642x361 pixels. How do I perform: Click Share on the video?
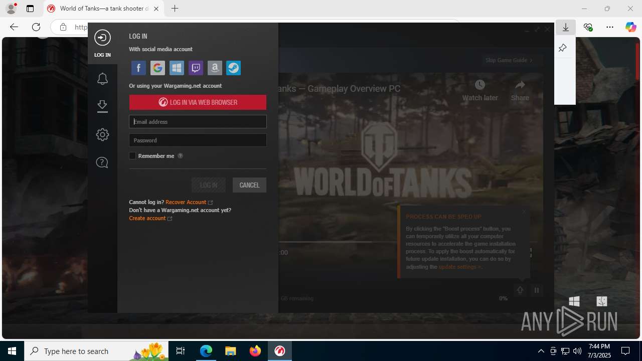pos(520,90)
